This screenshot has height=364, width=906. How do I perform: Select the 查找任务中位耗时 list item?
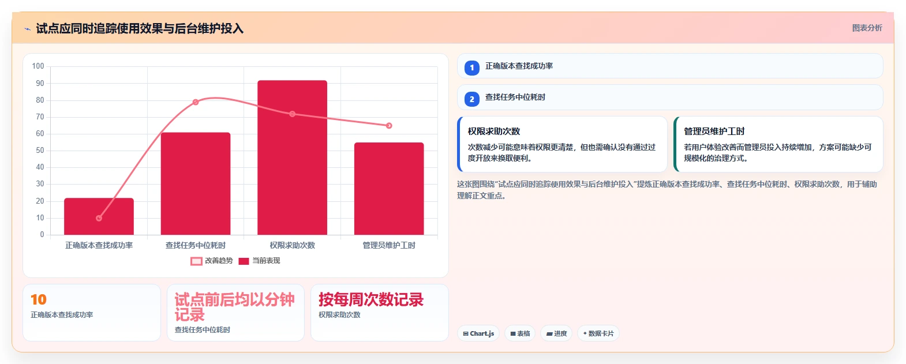[670, 97]
